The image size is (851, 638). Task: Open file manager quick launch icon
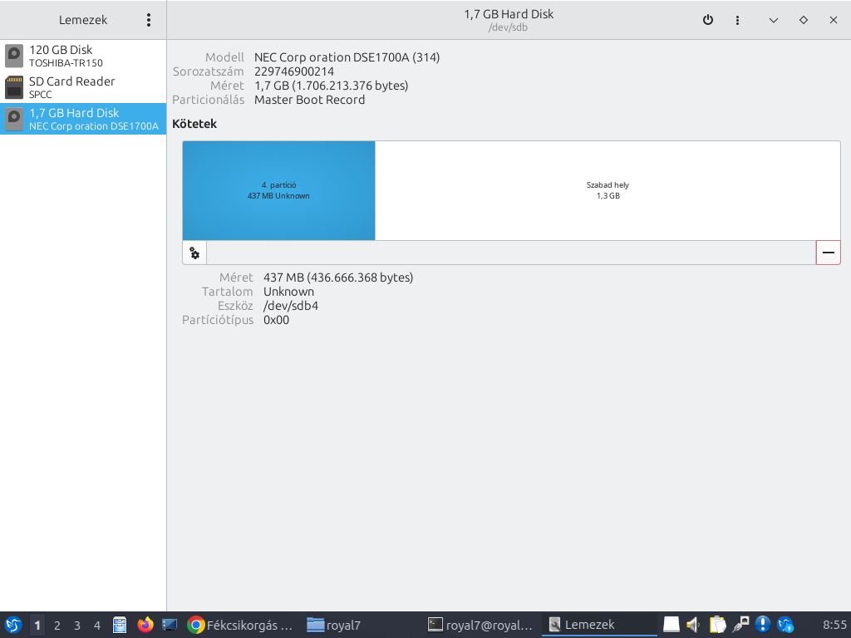[x=120, y=625]
